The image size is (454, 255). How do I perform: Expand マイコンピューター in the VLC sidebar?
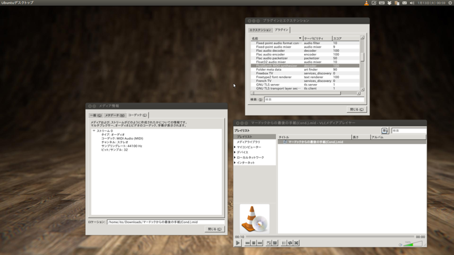click(235, 147)
